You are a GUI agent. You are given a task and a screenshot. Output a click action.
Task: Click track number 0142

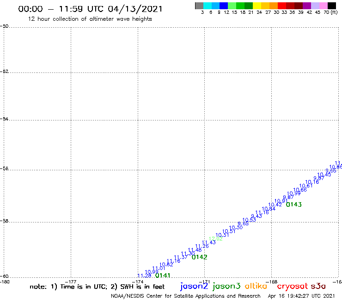click(199, 257)
